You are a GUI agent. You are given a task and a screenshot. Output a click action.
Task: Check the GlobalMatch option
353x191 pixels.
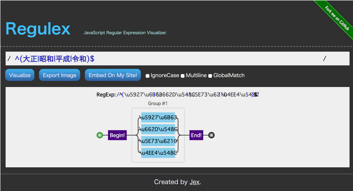(210, 76)
